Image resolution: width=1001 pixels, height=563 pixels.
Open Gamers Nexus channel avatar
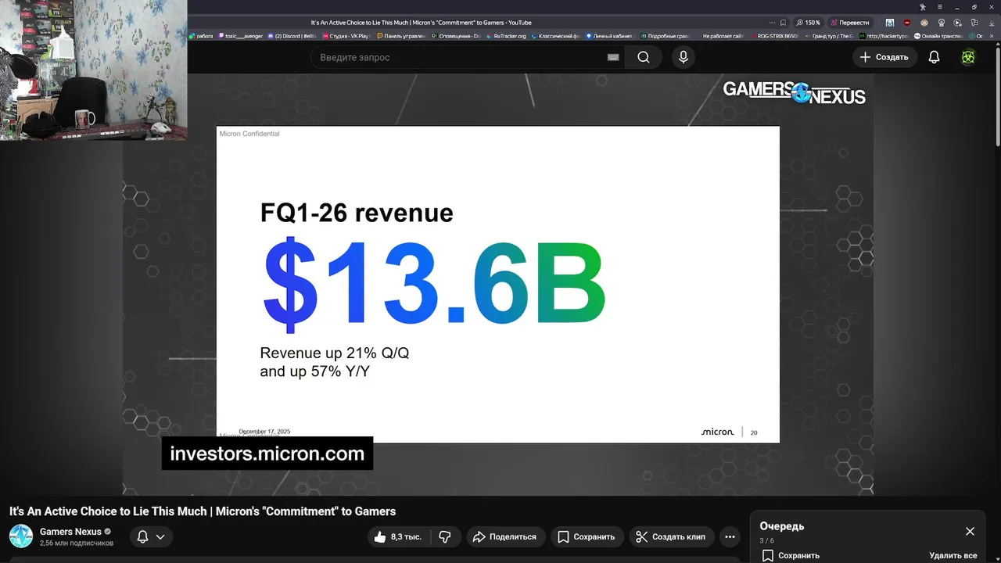pyautogui.click(x=21, y=536)
